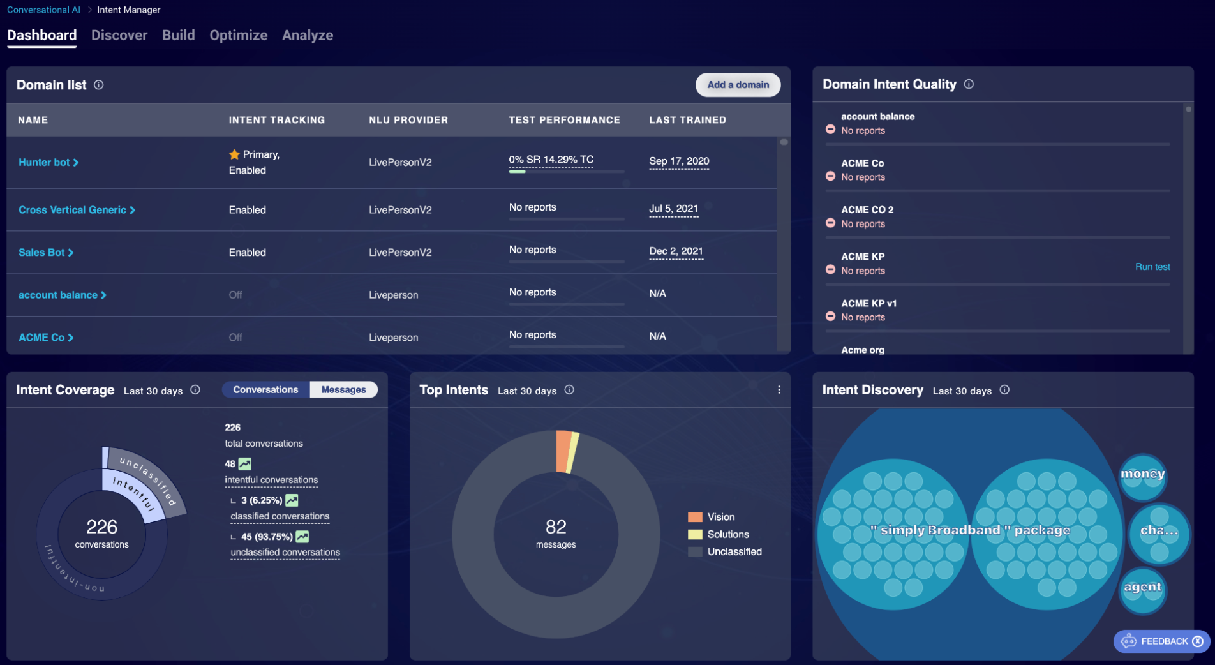This screenshot has width=1215, height=665.
Task: Click 0% SR 14.29% TC performance text
Action: [x=551, y=160]
